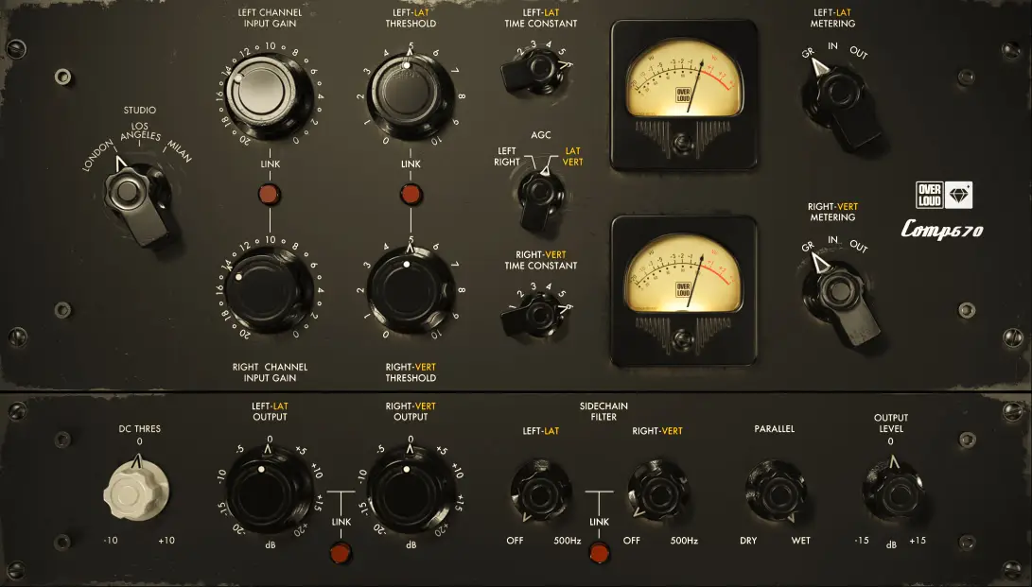The width and height of the screenshot is (1032, 587).
Task: Toggle the sidechain filter Link button
Action: coord(599,554)
